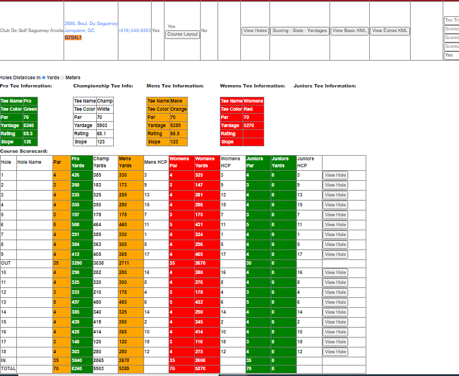This screenshot has height=376, width=459.
Task: Click Pro tee rating value 69.5
Action: pyautogui.click(x=28, y=133)
